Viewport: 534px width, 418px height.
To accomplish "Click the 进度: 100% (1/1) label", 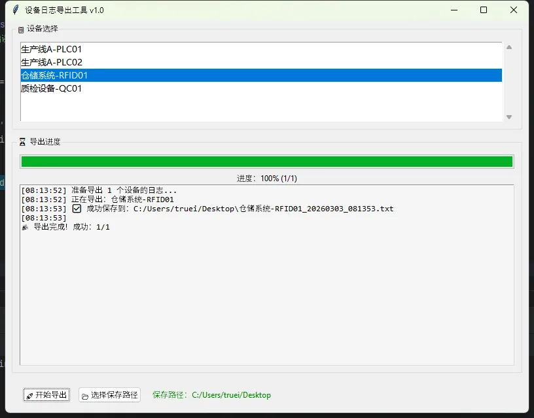I will [266, 178].
